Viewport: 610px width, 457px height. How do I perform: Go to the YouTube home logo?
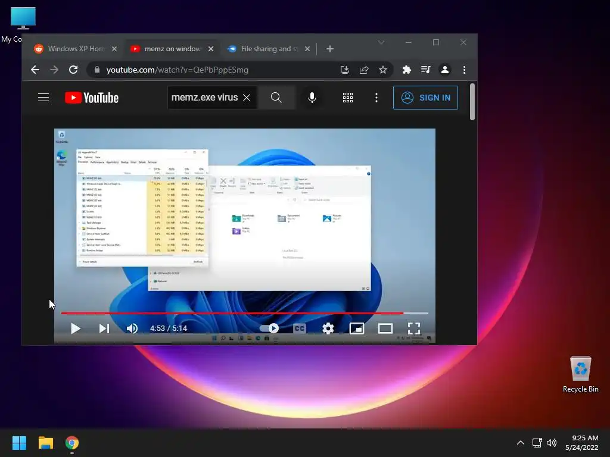(x=92, y=98)
